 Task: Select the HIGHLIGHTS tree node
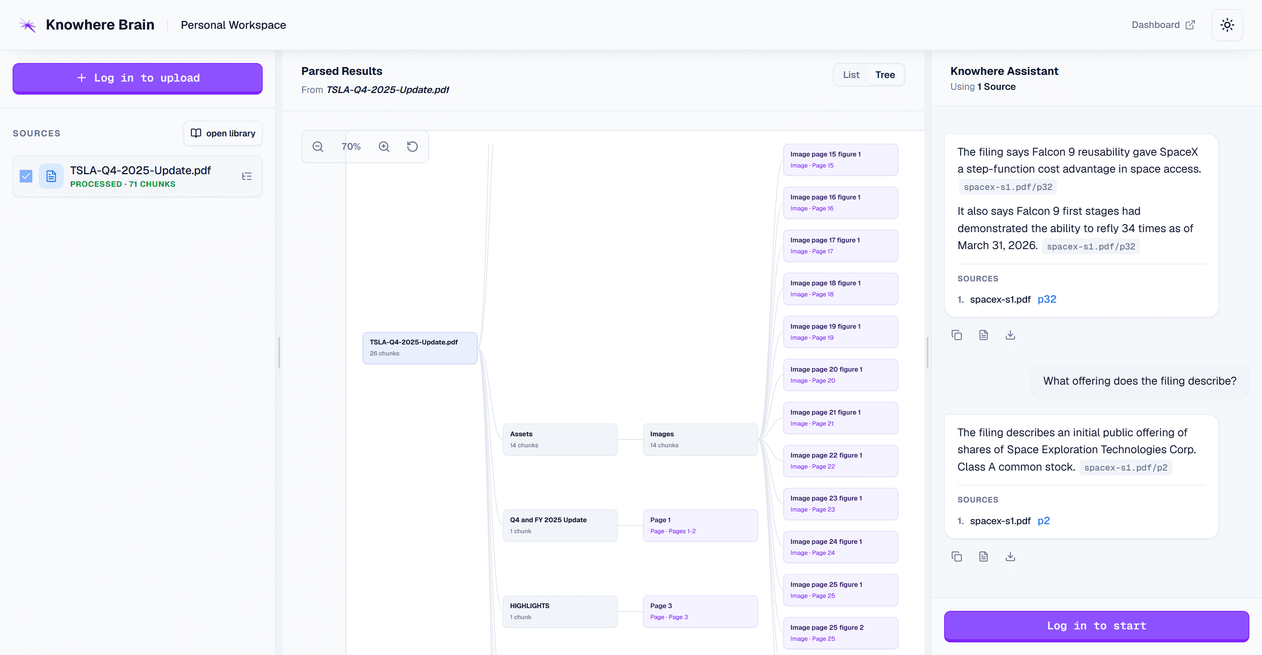[560, 611]
